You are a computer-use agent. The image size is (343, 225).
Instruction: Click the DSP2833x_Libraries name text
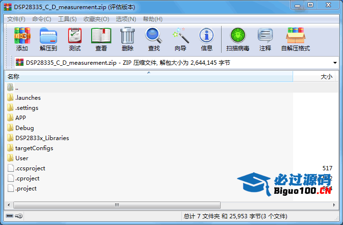(42, 138)
